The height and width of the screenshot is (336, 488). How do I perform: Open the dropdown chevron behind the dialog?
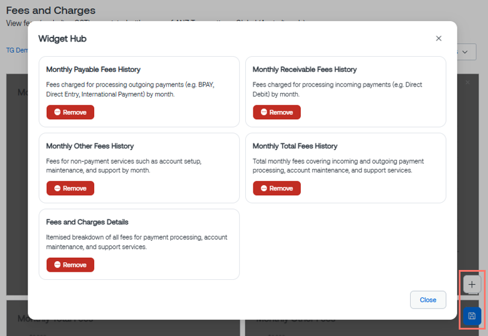(465, 52)
